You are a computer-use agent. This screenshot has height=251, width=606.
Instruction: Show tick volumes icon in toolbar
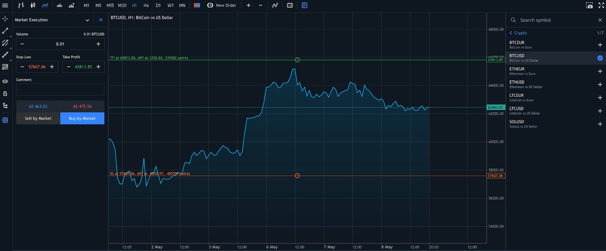(x=59, y=5)
